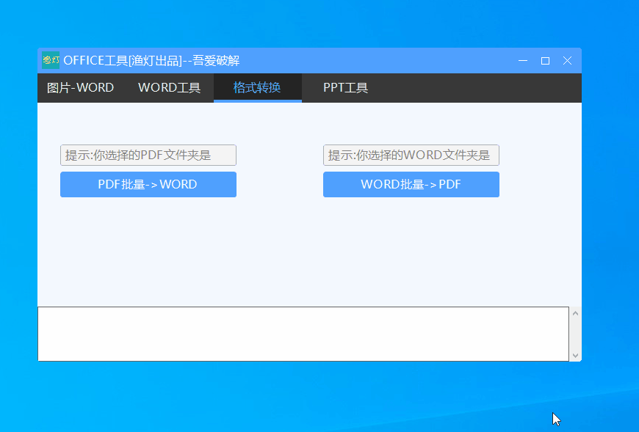This screenshot has width=639, height=432.
Task: Maximize the OFFICE工具 window
Action: tap(545, 61)
